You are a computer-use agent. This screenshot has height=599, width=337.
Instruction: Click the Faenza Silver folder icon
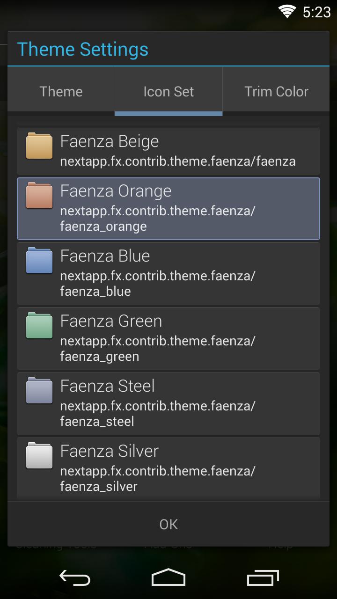pyautogui.click(x=39, y=456)
